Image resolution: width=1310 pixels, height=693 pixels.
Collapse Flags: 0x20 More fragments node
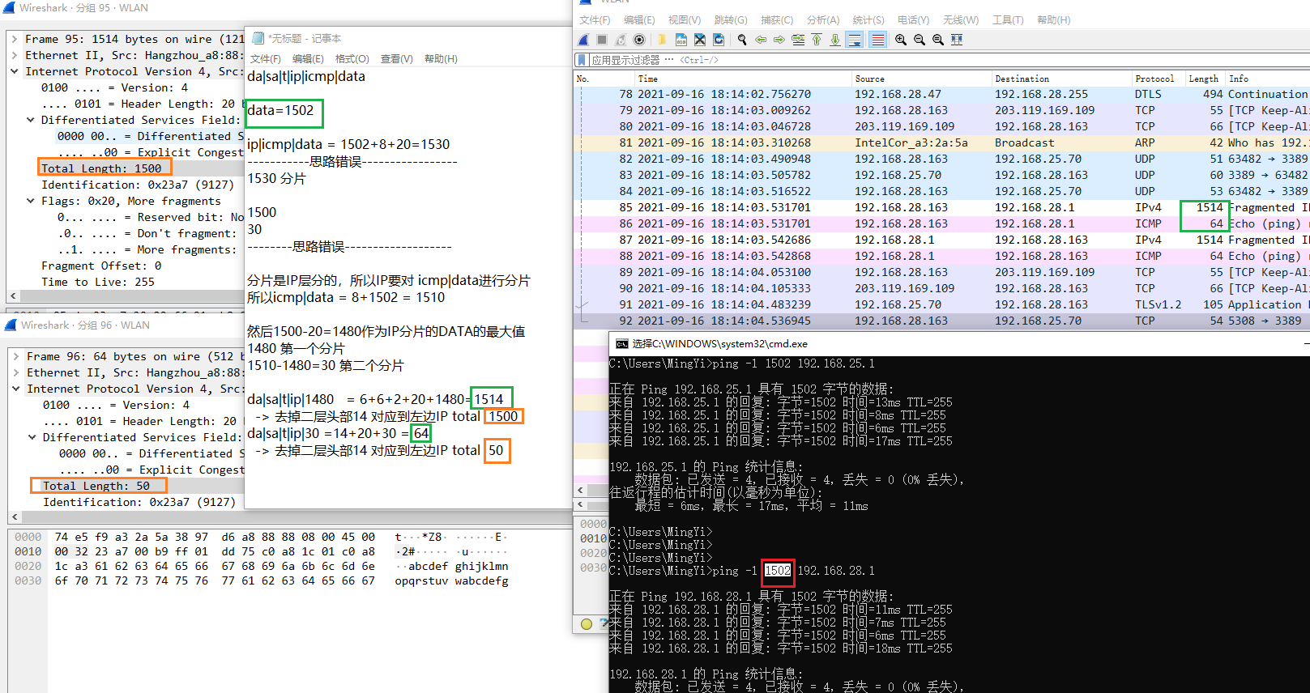[x=31, y=201]
